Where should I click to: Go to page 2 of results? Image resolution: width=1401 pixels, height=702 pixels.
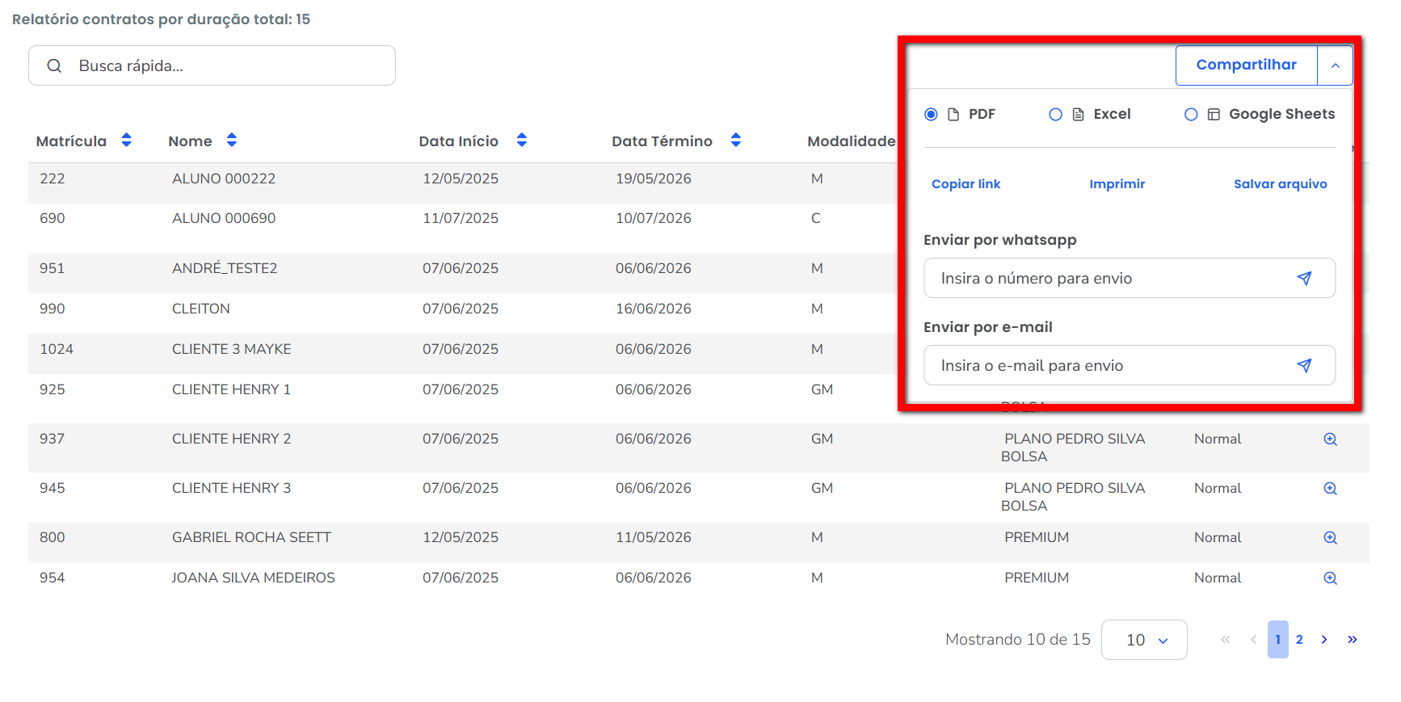[x=1299, y=640]
